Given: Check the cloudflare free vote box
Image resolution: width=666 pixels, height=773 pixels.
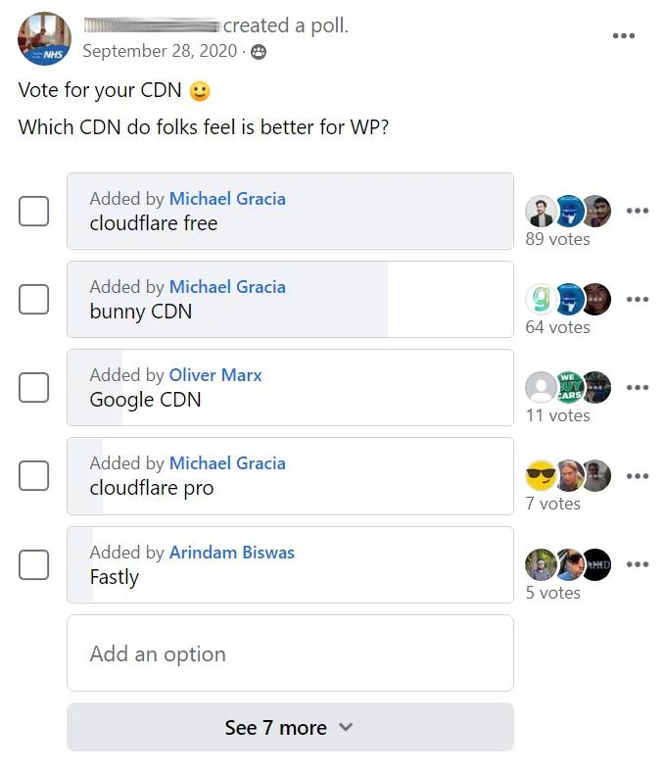Looking at the screenshot, I should coord(34,211).
